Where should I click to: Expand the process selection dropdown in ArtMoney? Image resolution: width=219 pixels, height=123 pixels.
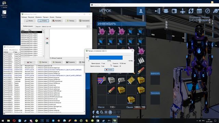(88, 26)
